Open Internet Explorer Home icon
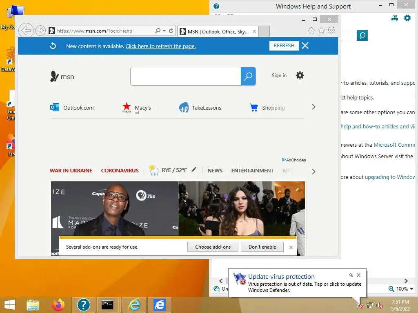 pos(311,30)
